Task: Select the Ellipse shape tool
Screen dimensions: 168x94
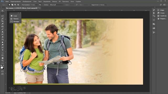Action: coord(2,55)
